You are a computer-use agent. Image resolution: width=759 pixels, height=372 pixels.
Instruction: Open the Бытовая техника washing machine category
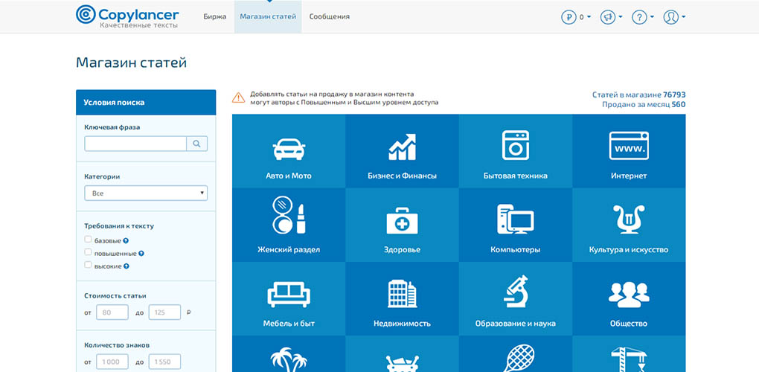coord(516,152)
